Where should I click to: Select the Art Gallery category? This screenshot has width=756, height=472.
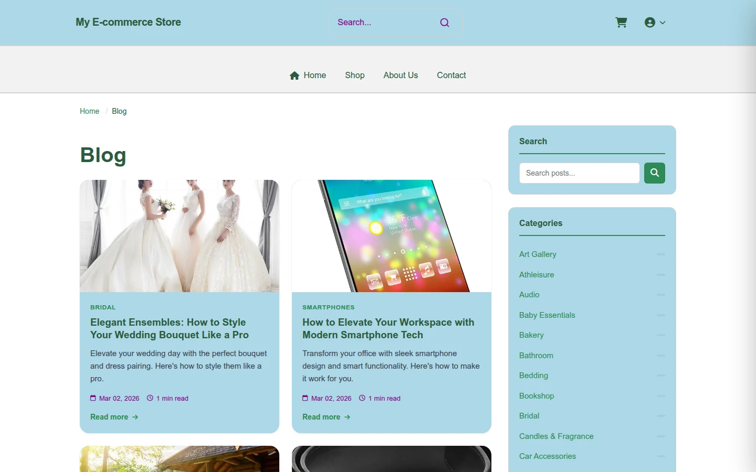coord(538,254)
